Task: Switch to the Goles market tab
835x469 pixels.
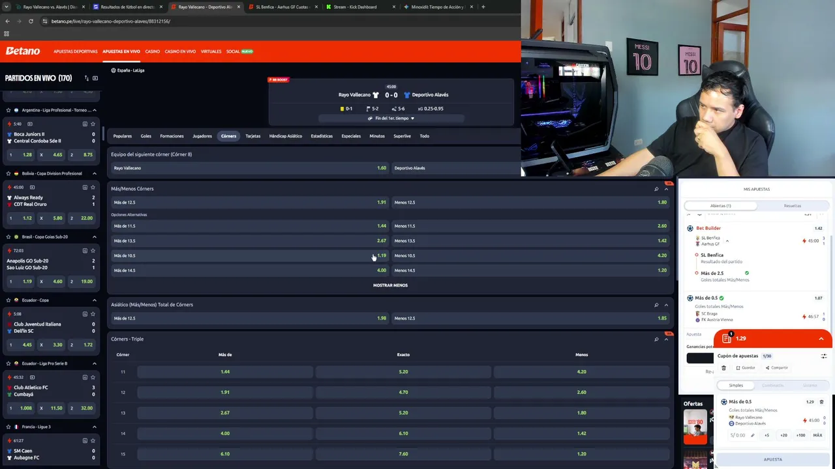Action: 146,136
